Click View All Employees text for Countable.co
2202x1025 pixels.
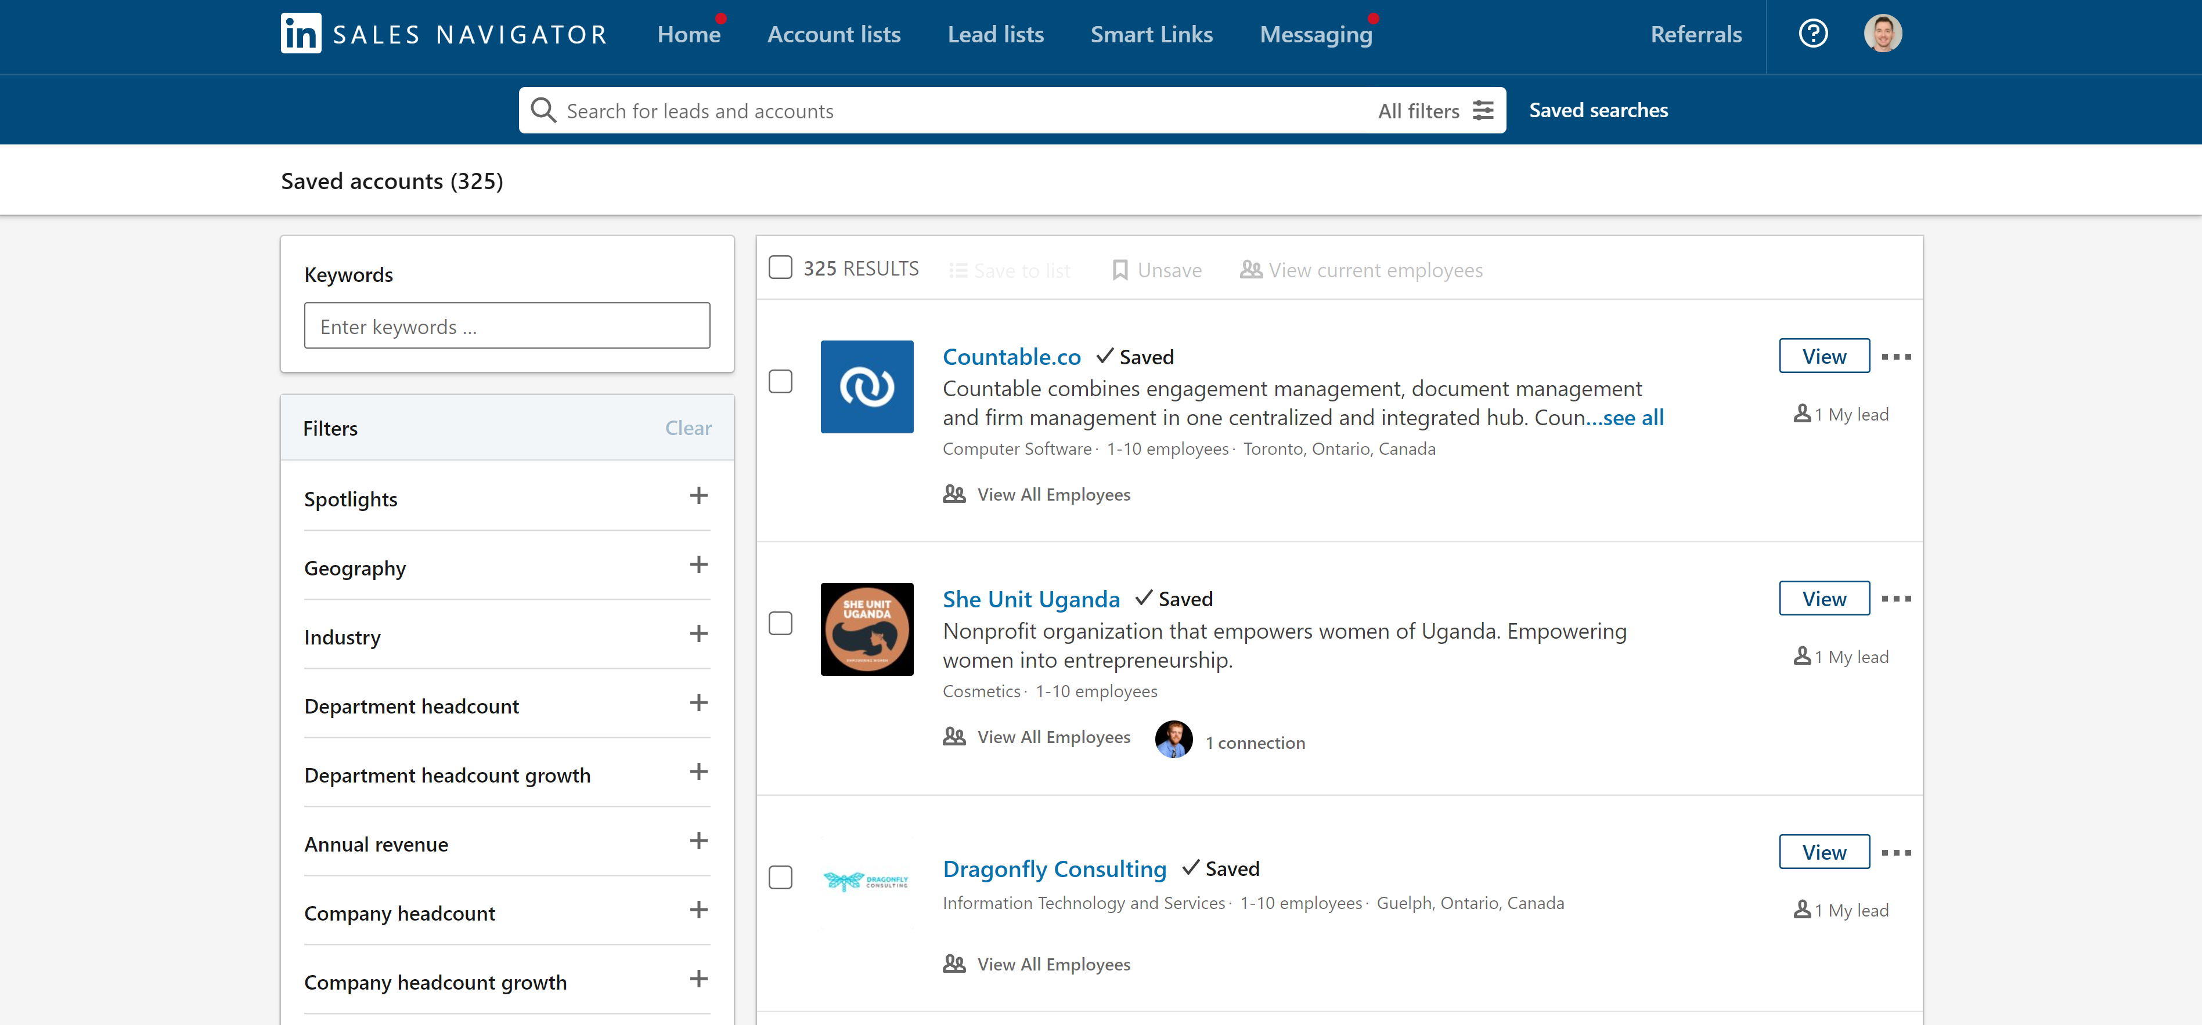coord(1054,495)
